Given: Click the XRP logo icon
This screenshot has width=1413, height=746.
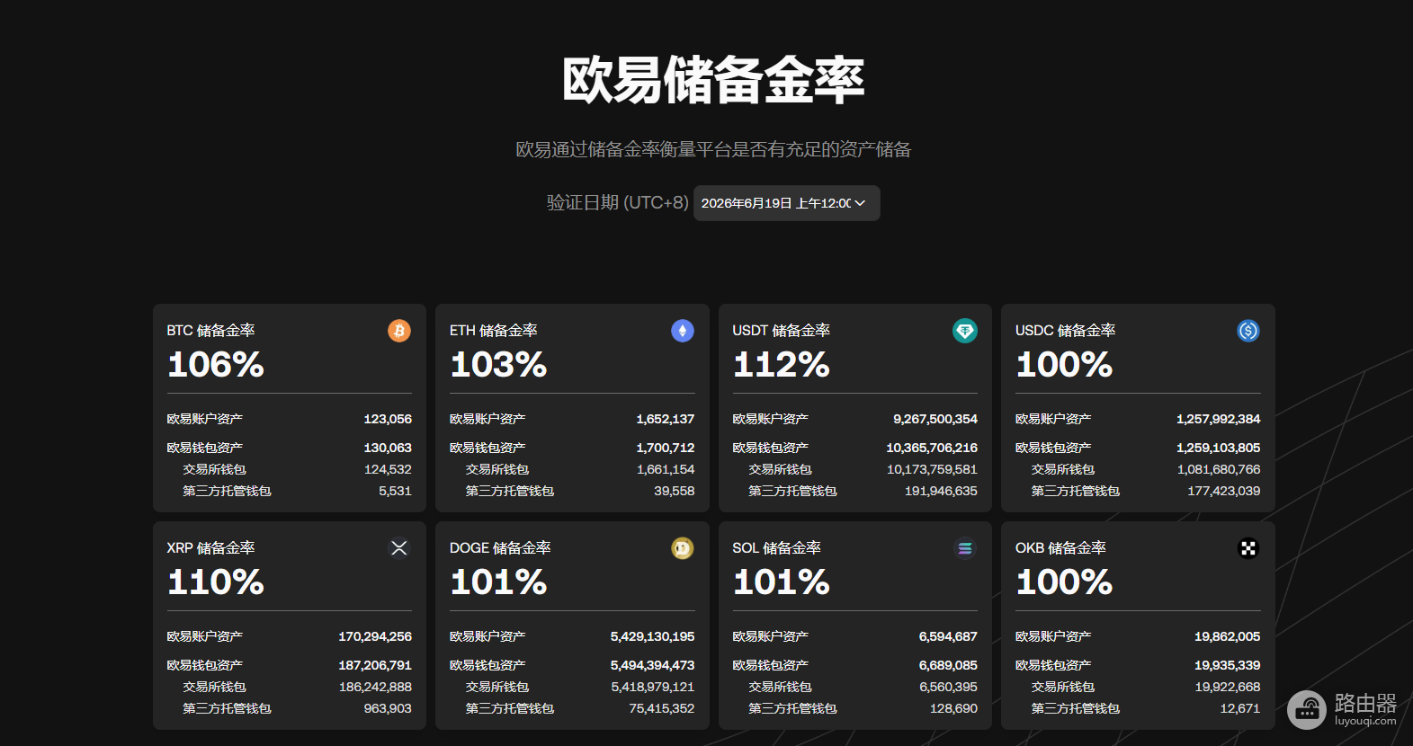Looking at the screenshot, I should click(x=399, y=548).
